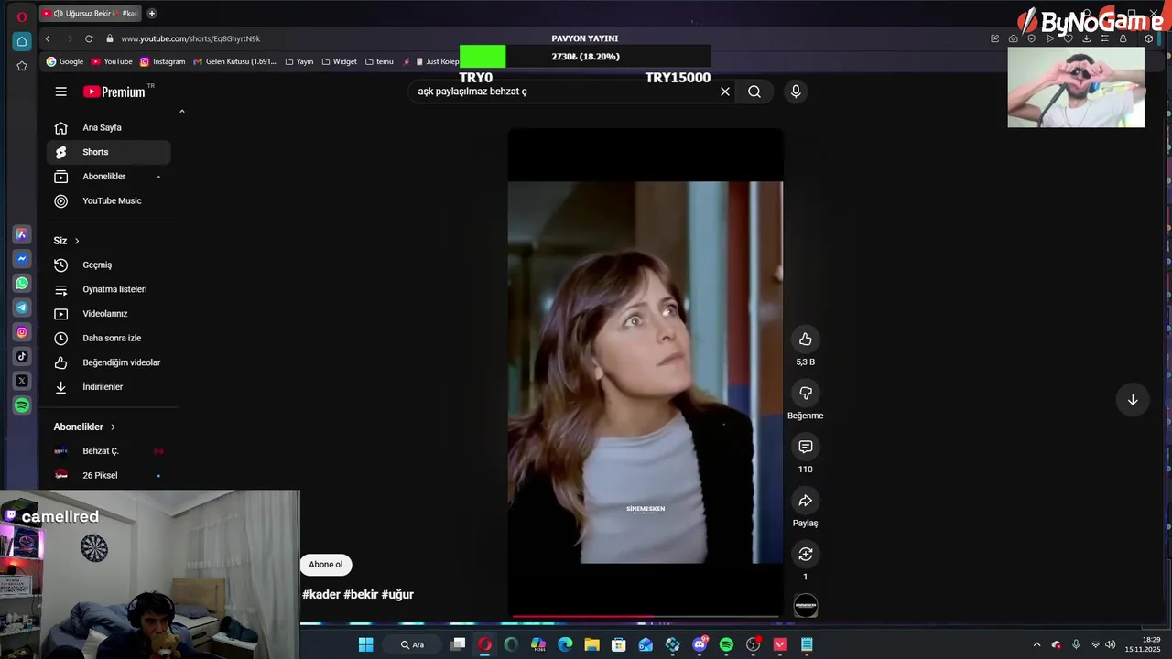Image resolution: width=1172 pixels, height=659 pixels.
Task: Open the comments showing 110
Action: [x=805, y=447]
